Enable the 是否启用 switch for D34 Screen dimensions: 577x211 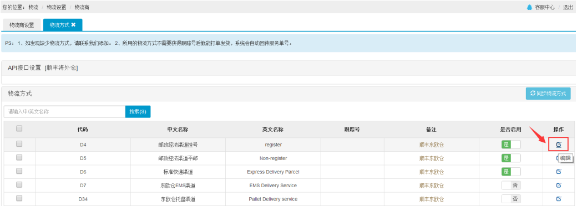(x=511, y=199)
